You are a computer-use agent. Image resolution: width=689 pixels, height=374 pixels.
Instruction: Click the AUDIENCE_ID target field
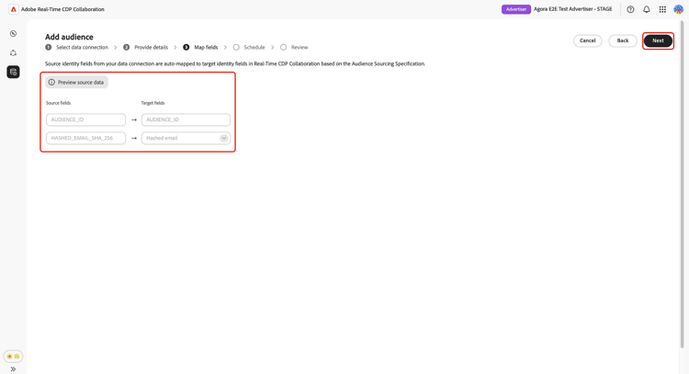coord(186,119)
